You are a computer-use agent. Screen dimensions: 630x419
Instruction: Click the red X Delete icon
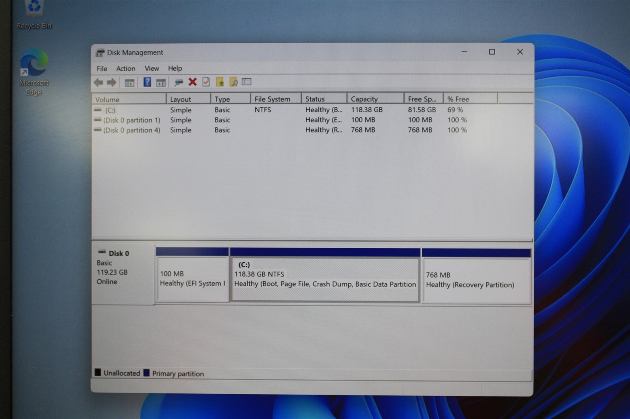(x=192, y=82)
